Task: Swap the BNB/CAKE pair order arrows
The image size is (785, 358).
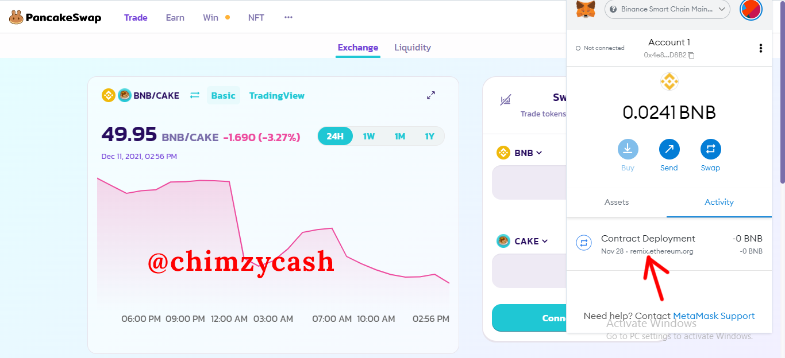Action: (x=195, y=95)
